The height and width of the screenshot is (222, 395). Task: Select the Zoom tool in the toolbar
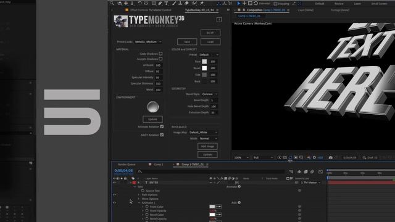click(x=112, y=3)
